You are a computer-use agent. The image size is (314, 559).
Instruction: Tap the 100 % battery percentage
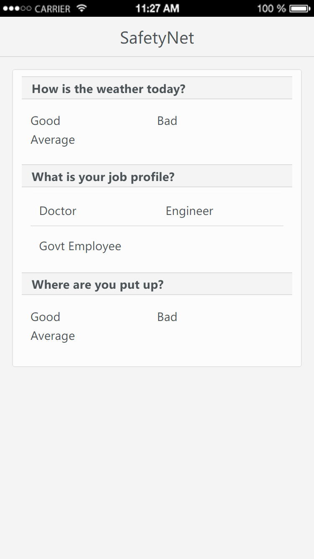(271, 8)
